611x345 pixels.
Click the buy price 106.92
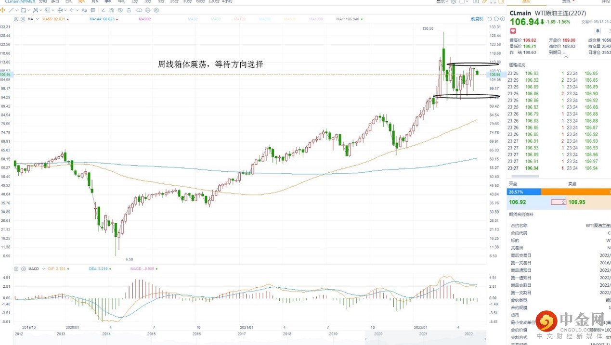(518, 202)
